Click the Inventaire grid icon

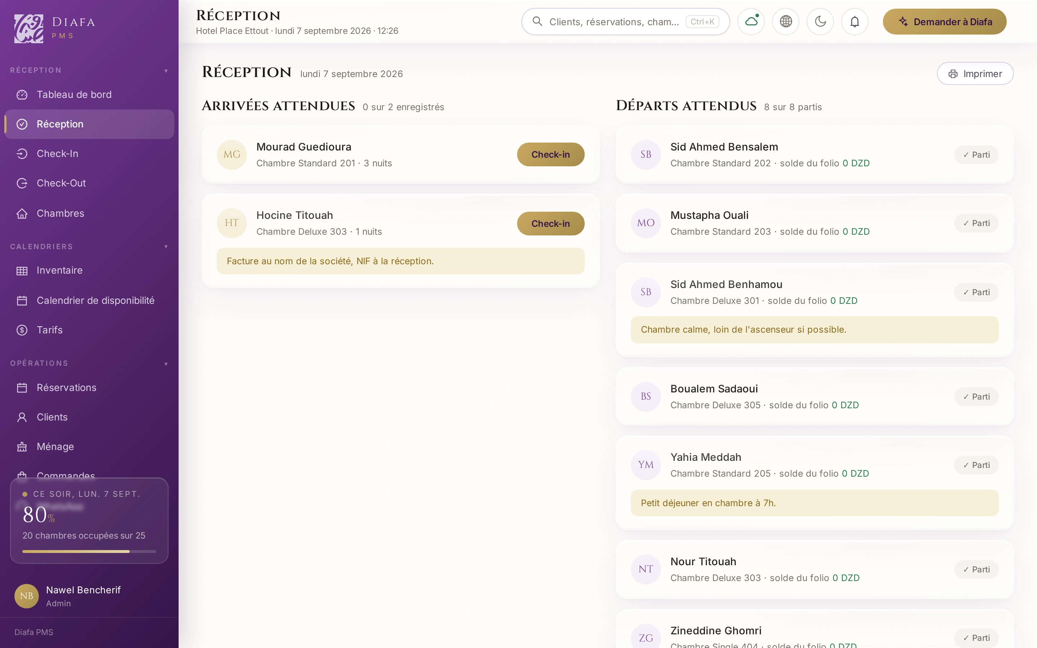click(22, 270)
